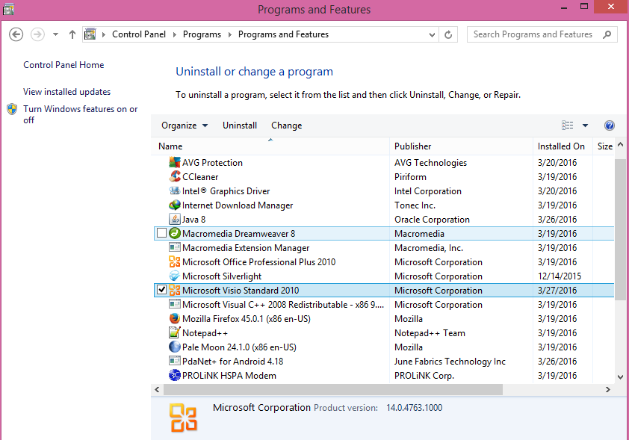Select the June Fabrics Technology Inc cell
The width and height of the screenshot is (629, 440).
click(450, 362)
